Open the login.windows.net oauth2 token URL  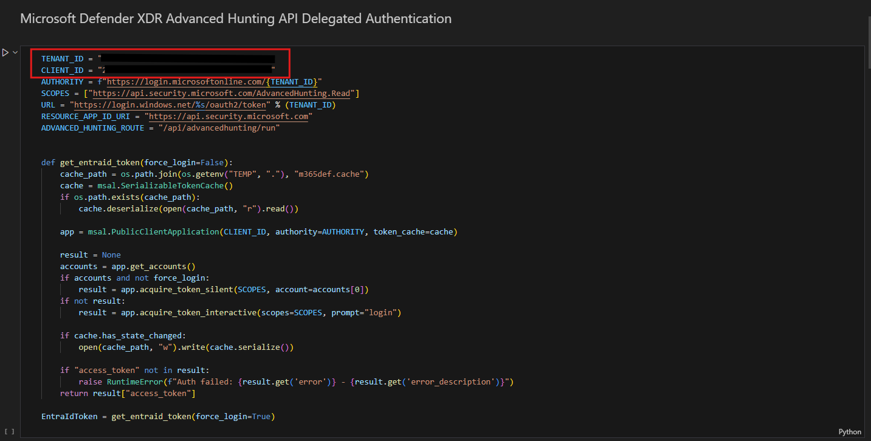[170, 105]
